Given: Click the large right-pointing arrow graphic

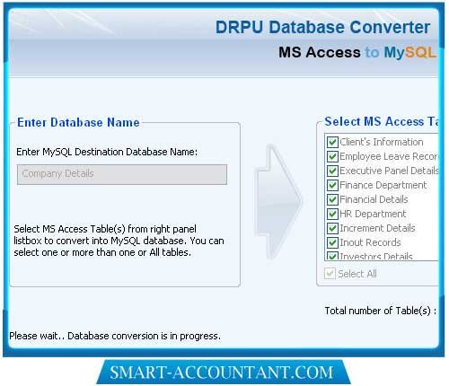Looking at the screenshot, I should [x=278, y=201].
